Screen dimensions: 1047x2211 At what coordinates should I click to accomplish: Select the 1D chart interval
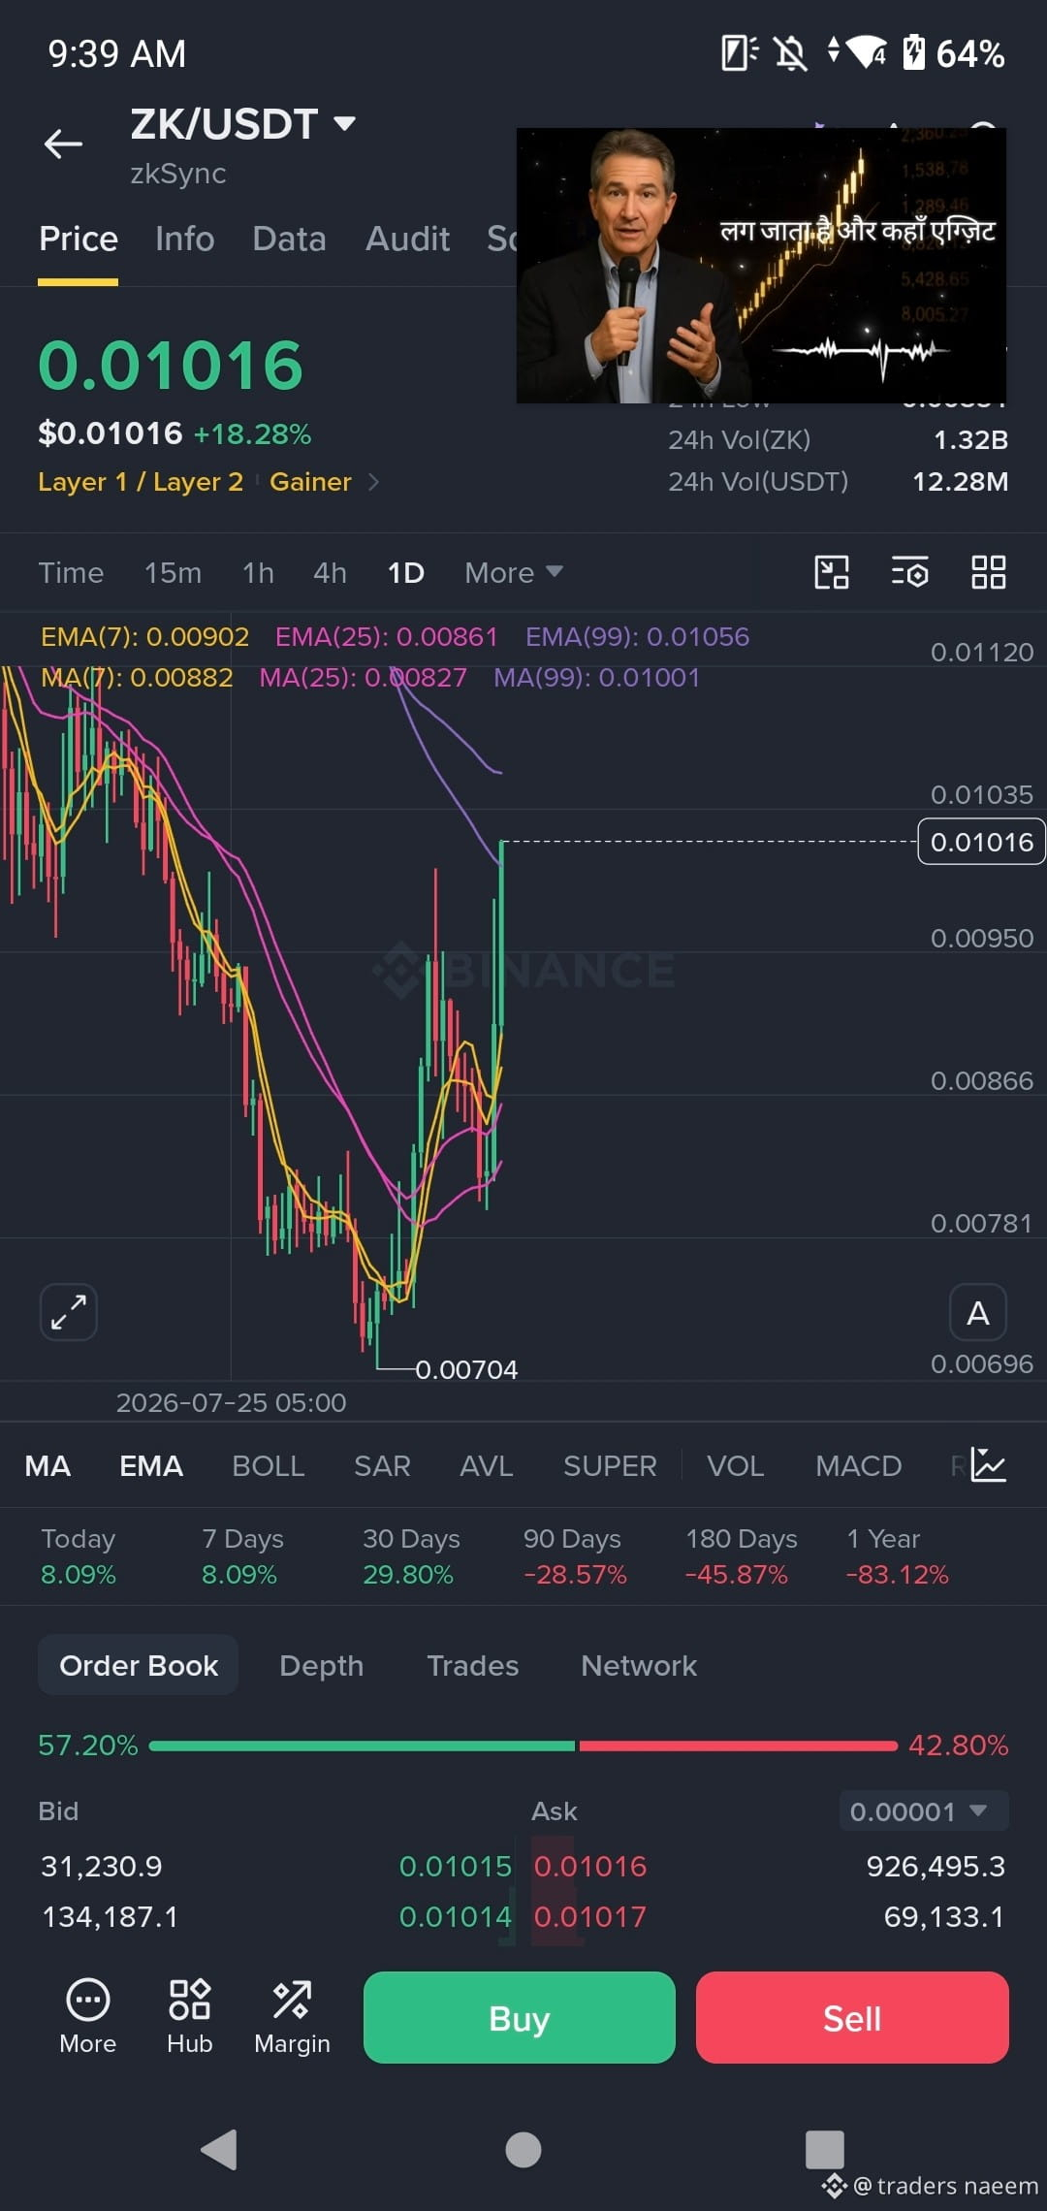coord(405,573)
